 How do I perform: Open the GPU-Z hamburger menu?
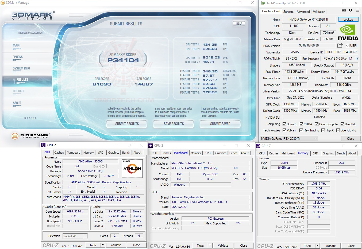click(x=357, y=10)
